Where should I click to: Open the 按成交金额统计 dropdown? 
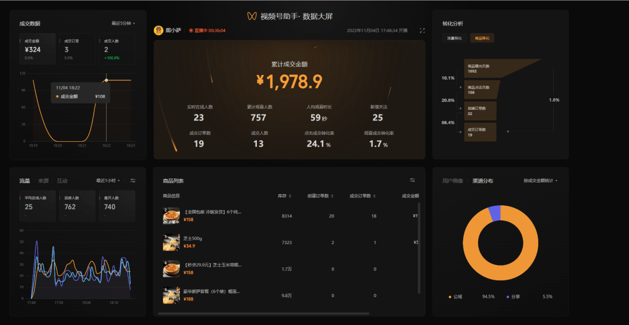click(x=540, y=181)
